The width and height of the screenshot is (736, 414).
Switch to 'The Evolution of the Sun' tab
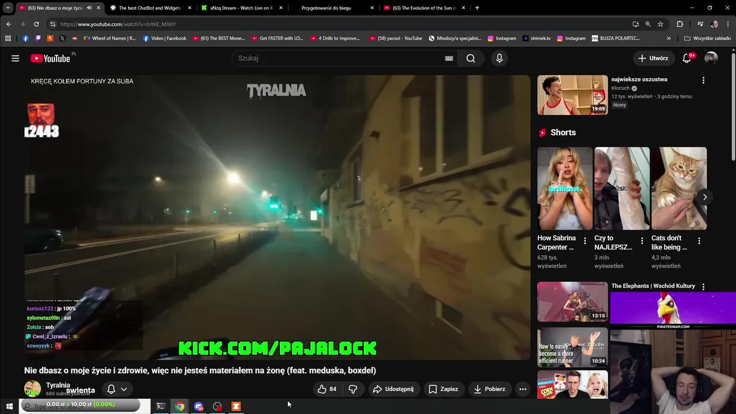coord(424,8)
